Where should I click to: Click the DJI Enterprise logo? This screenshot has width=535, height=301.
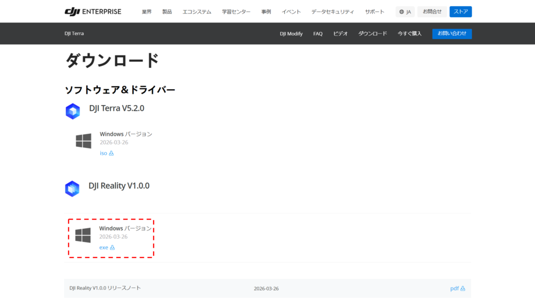[x=93, y=11]
